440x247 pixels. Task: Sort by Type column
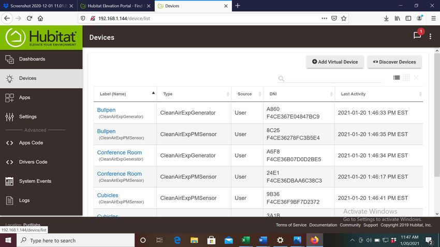194,94
